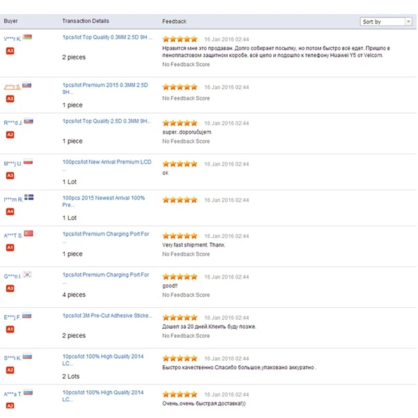Click the Turkey flag beside A***T S.
This screenshot has height=418, width=418.
(29, 234)
